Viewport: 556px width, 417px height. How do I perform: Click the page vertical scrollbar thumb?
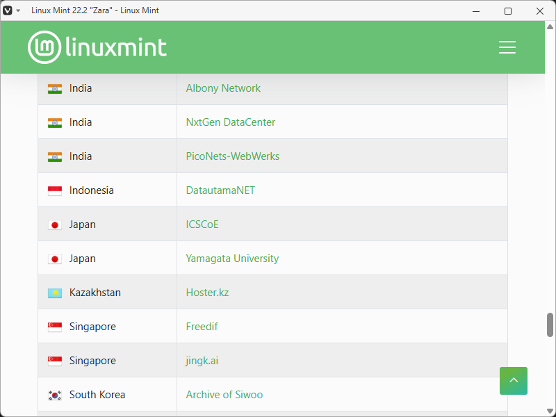[x=550, y=325]
